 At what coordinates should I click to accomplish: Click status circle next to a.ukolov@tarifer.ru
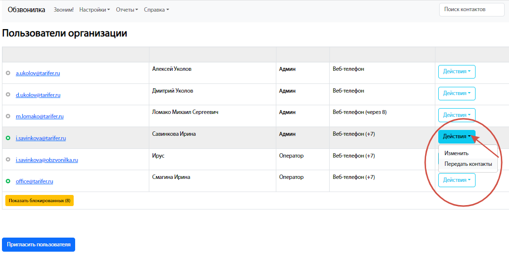8,73
